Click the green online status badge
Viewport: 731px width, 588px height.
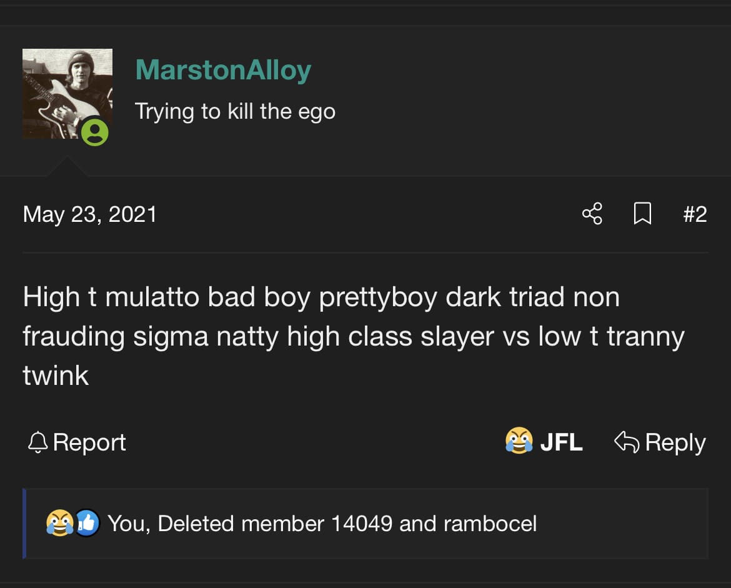point(95,132)
